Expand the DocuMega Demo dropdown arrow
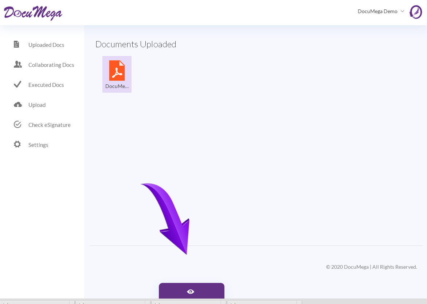 (402, 11)
